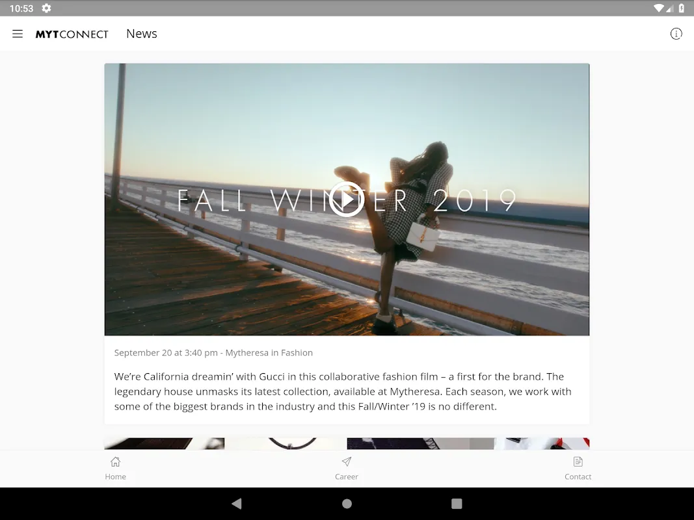Image resolution: width=694 pixels, height=520 pixels.
Task: Click the News page title
Action: tap(141, 34)
